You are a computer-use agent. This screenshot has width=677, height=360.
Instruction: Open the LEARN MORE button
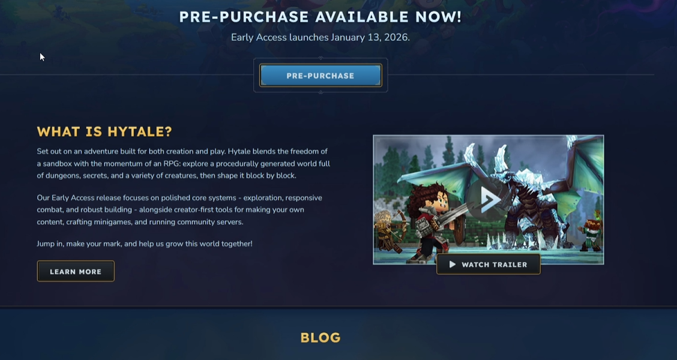(x=76, y=271)
